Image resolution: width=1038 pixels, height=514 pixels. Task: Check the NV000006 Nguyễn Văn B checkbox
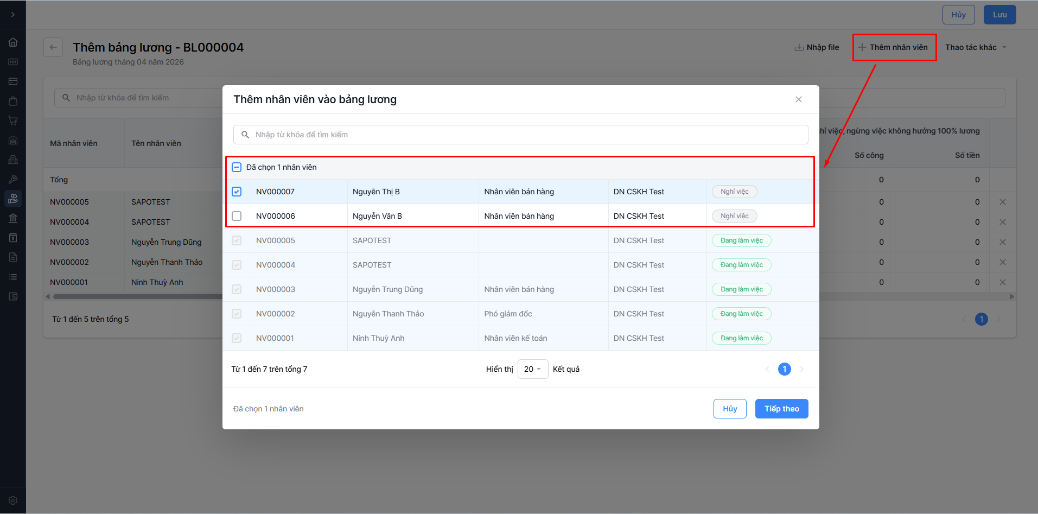pos(237,216)
